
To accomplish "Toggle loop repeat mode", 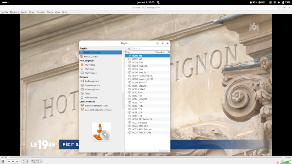I will pyautogui.click(x=36, y=161).
